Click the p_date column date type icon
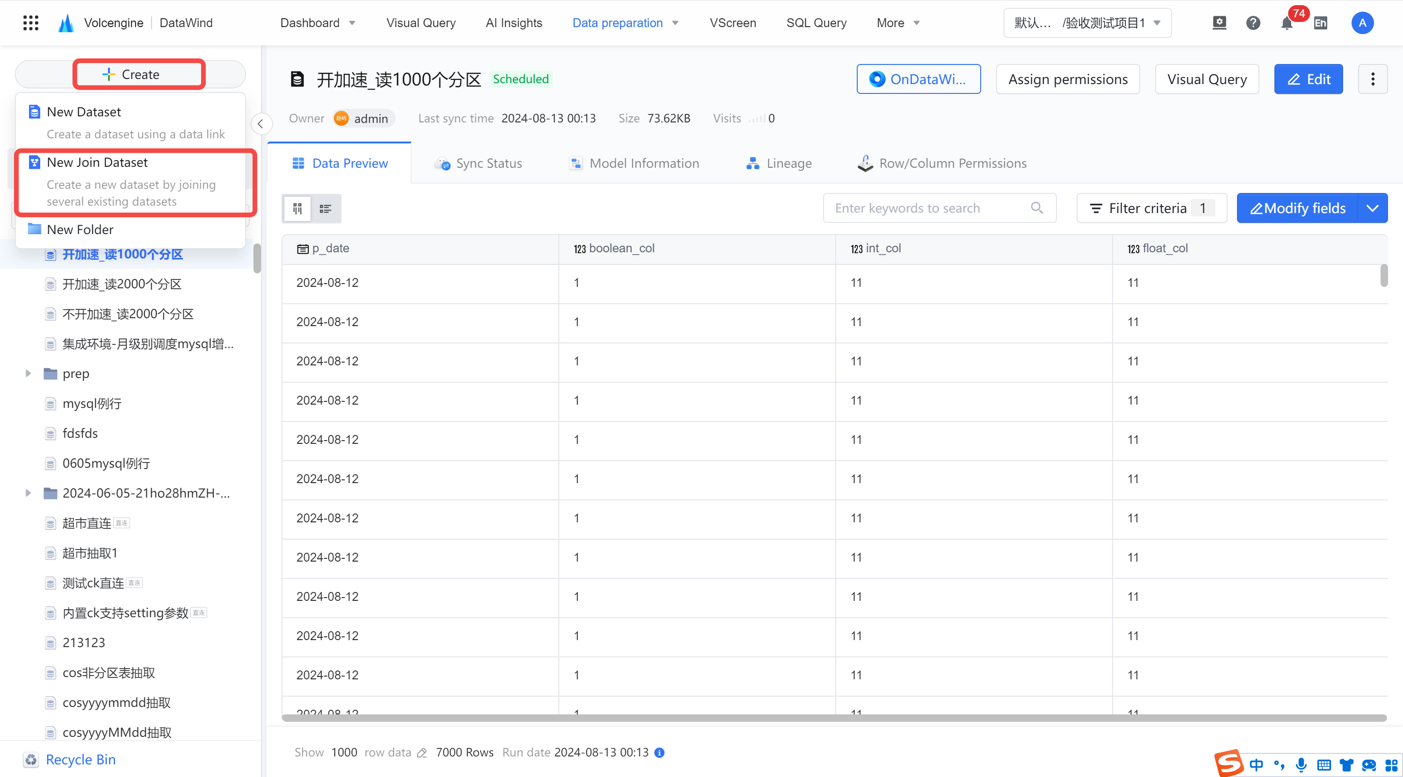1403x777 pixels. coord(303,249)
